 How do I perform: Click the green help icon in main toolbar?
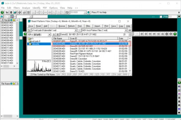coord(2,12)
